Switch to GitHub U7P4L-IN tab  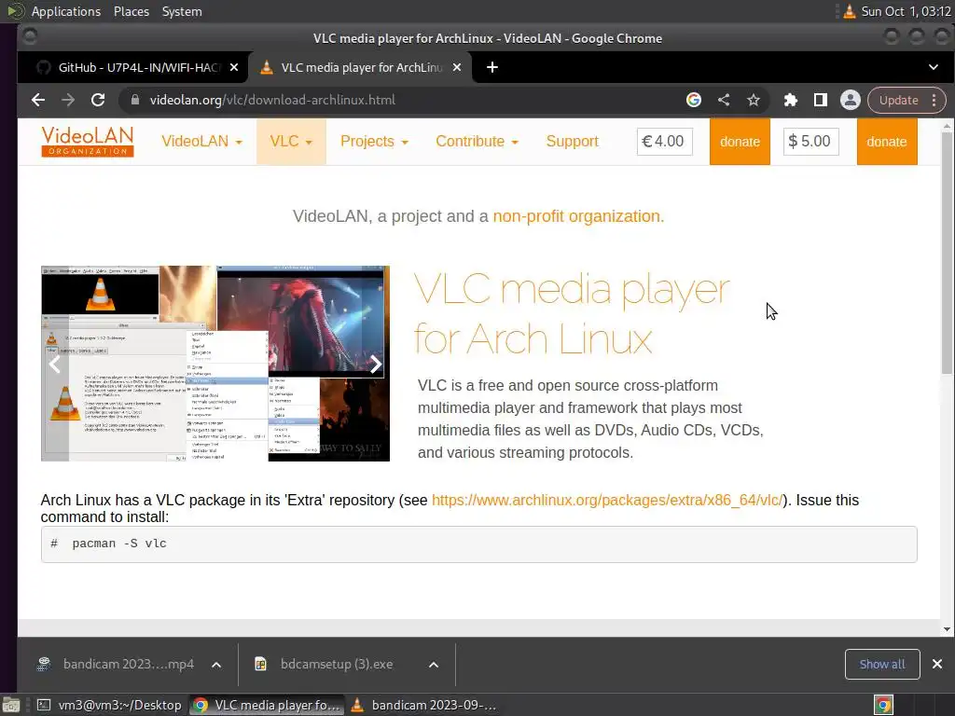pyautogui.click(x=131, y=67)
